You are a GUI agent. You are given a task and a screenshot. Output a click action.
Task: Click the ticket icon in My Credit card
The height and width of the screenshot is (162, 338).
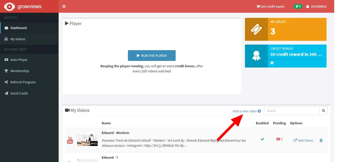click(x=256, y=29)
